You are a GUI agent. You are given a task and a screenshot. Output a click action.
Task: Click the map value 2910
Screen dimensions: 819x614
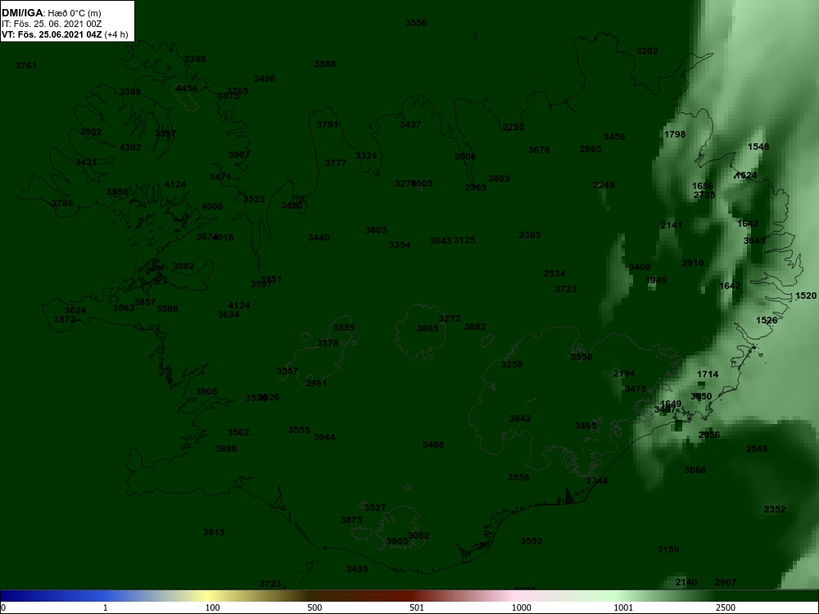(x=693, y=263)
